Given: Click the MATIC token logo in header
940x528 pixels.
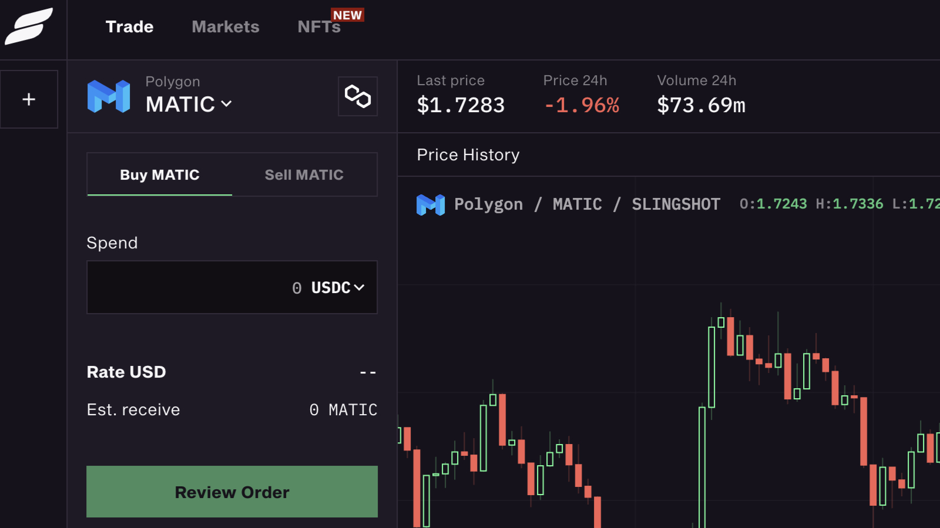Looking at the screenshot, I should (x=109, y=96).
